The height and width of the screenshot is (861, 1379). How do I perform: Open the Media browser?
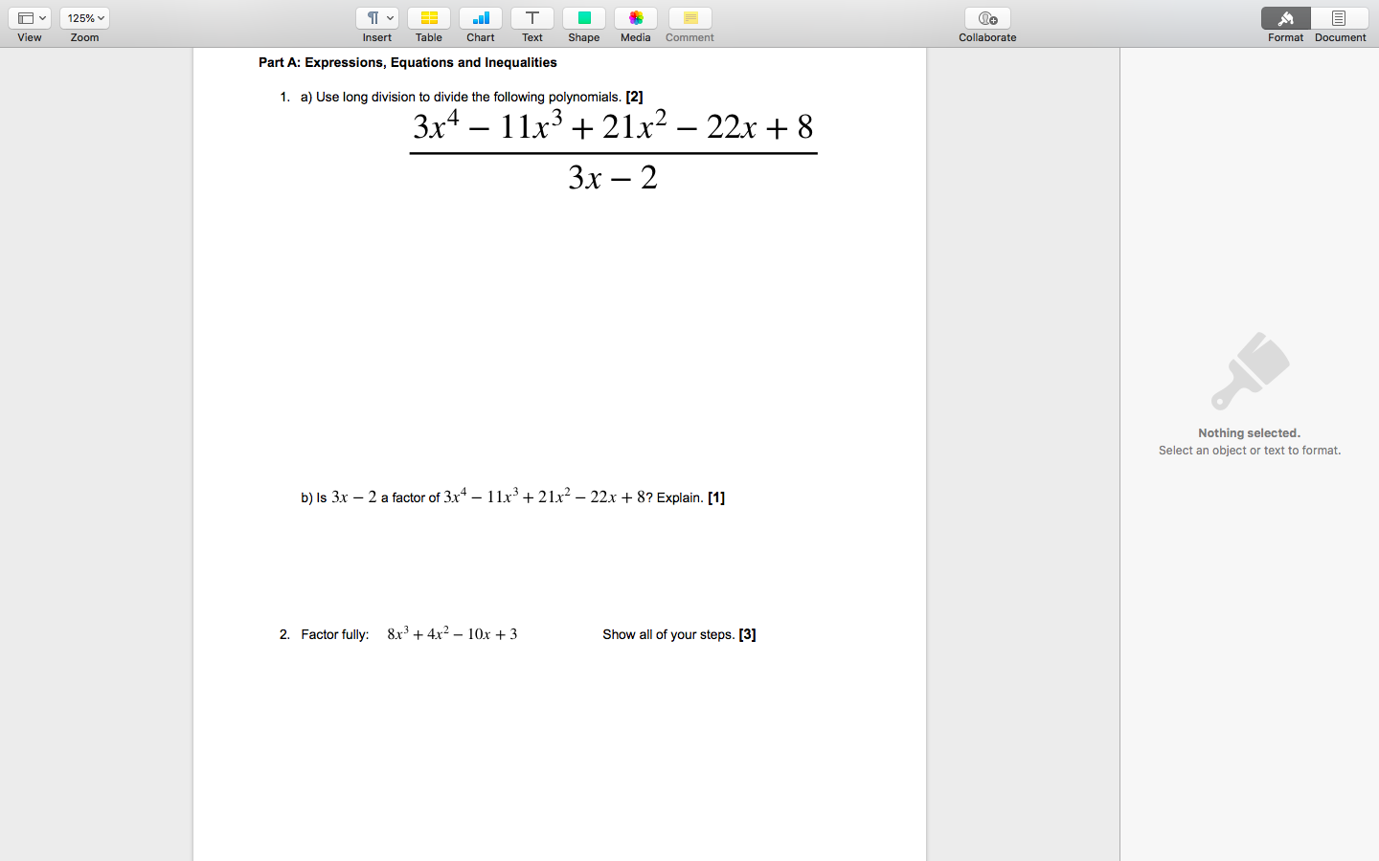(x=636, y=18)
